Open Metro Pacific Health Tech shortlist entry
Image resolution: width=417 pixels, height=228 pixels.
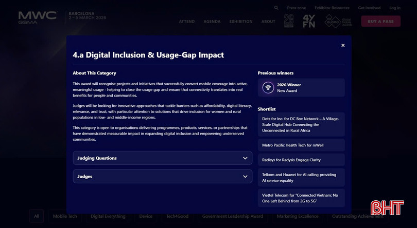pos(301,145)
